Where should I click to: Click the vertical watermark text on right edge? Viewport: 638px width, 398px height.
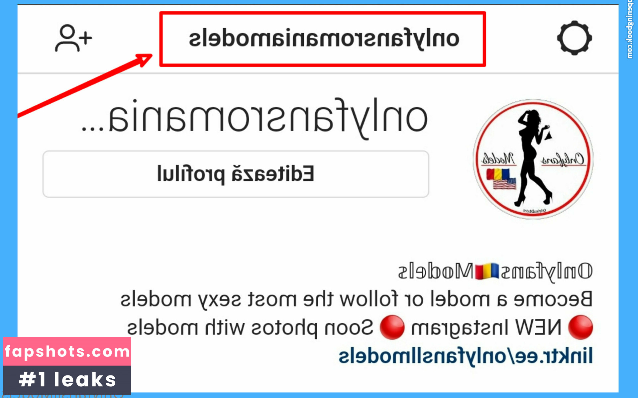630,29
